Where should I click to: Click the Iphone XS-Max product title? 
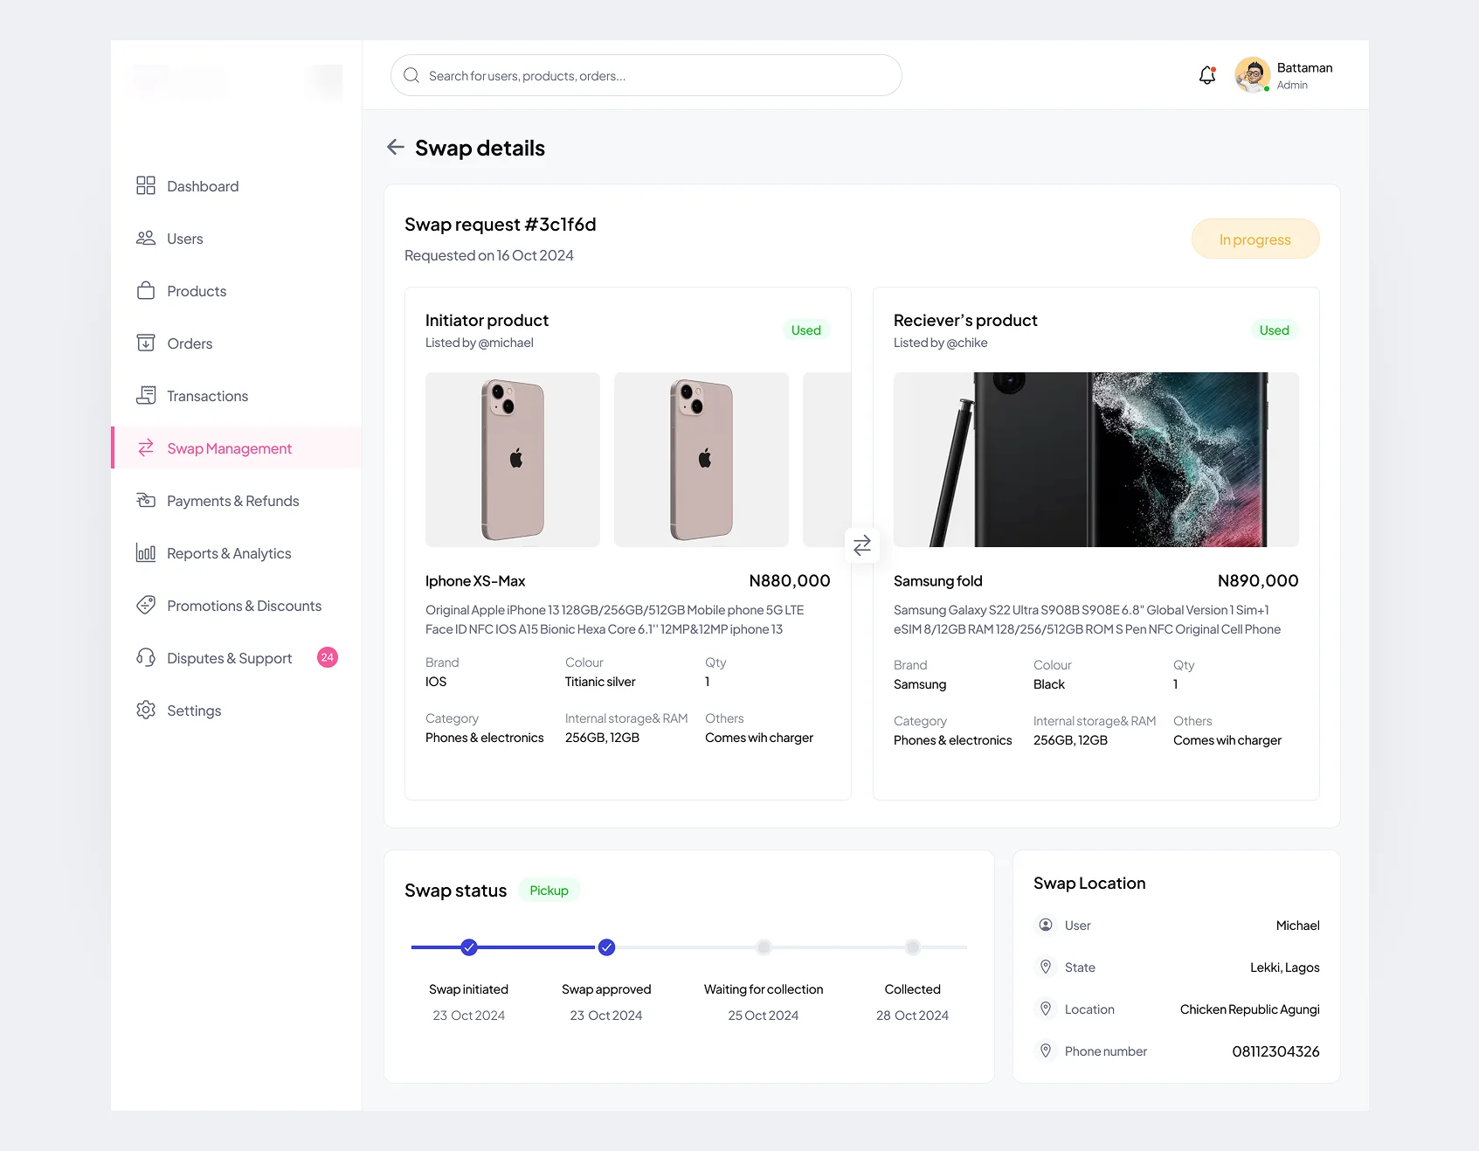pyautogui.click(x=475, y=581)
